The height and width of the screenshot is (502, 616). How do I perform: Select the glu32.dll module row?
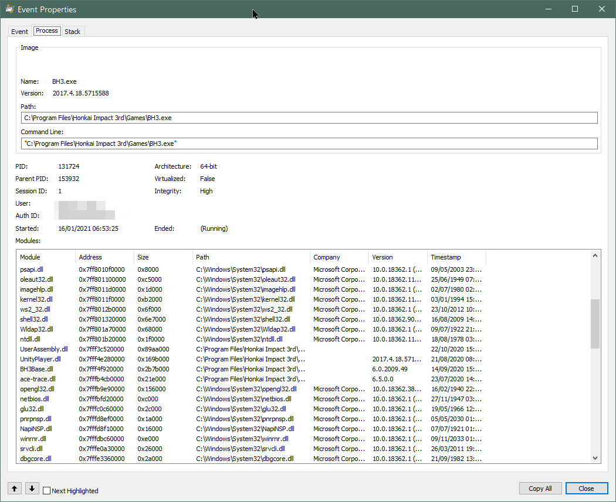tap(252, 409)
